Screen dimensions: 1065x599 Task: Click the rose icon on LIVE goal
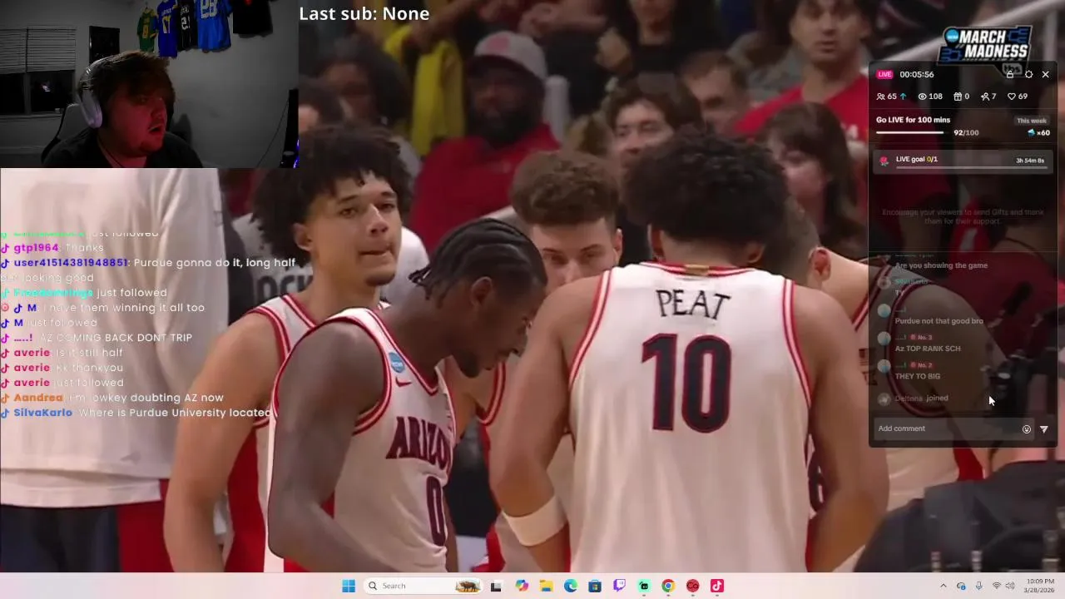click(x=884, y=161)
